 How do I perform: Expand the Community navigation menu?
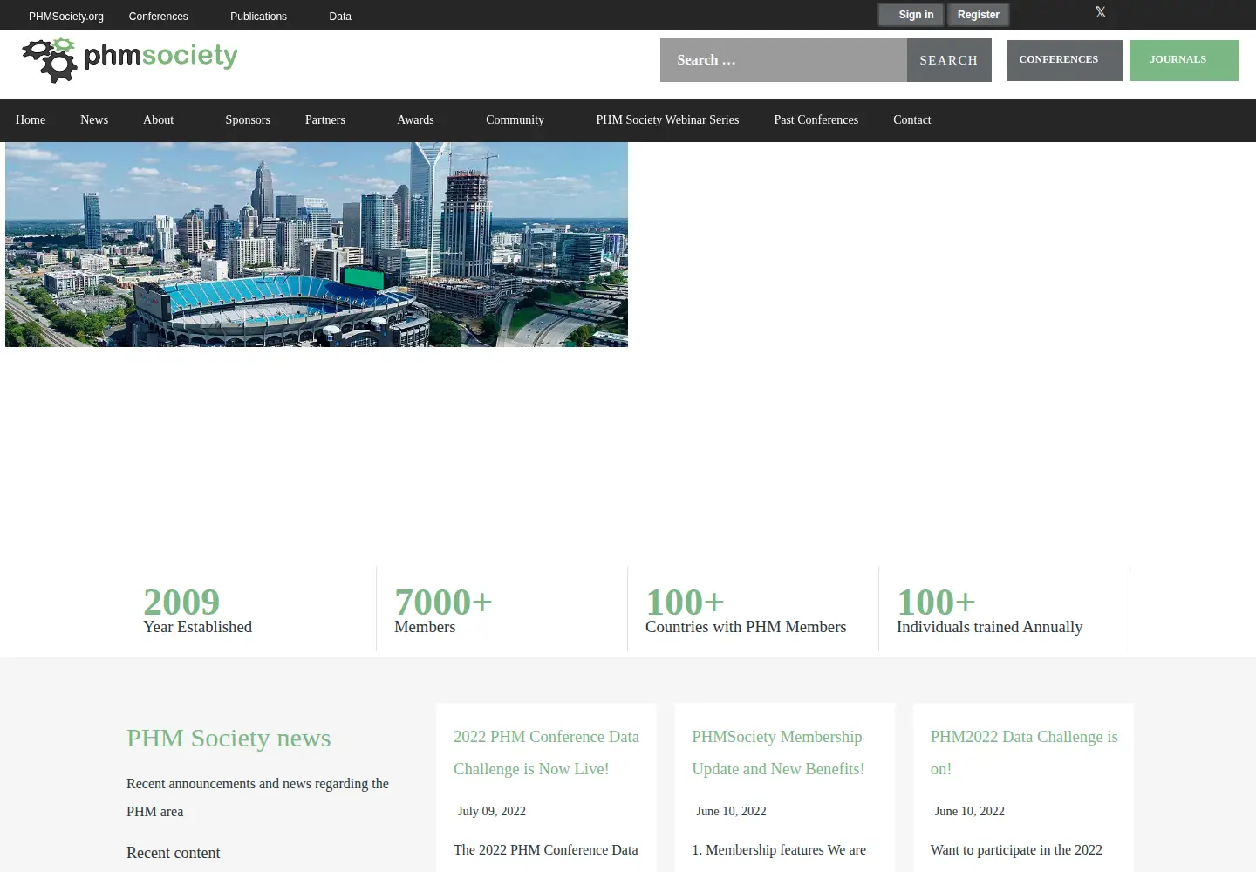(515, 120)
